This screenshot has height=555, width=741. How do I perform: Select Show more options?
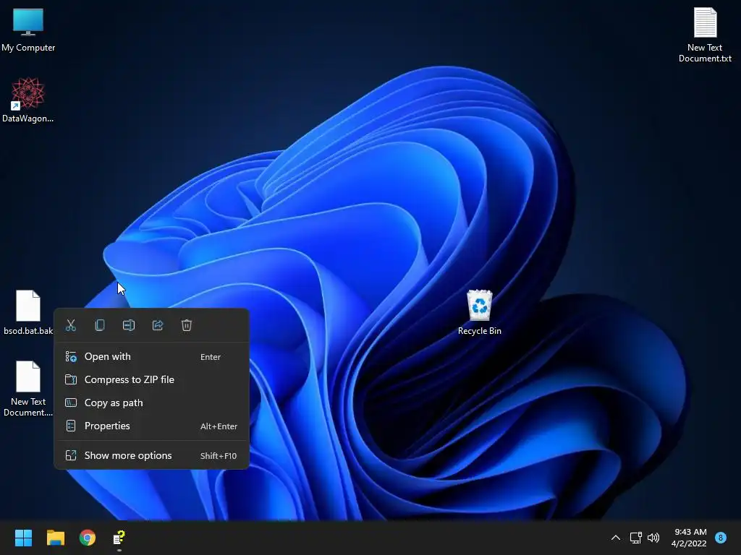coord(152,455)
